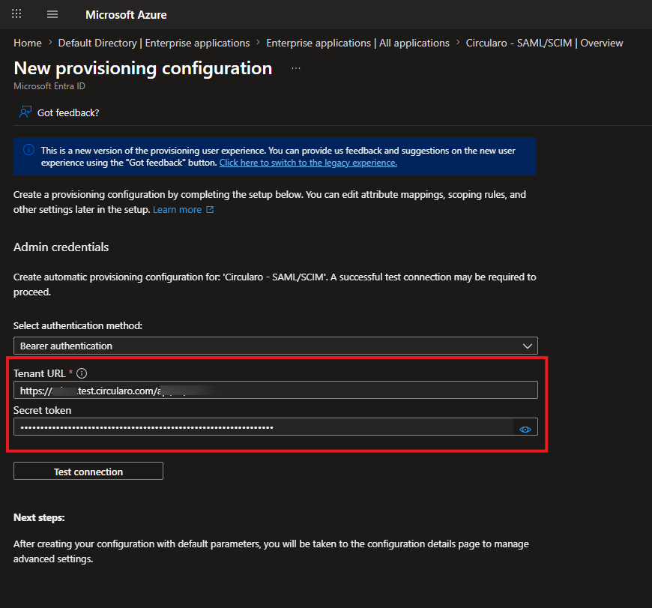Reveal secret token with eye icon
This screenshot has height=608, width=652.
(x=525, y=429)
